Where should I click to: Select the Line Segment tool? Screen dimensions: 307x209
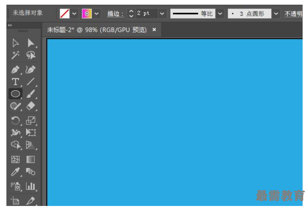31,82
